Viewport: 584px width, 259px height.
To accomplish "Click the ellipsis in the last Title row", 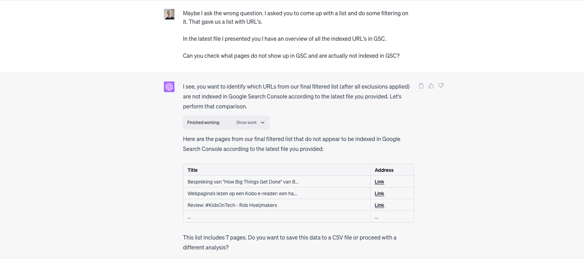I will tap(189, 217).
